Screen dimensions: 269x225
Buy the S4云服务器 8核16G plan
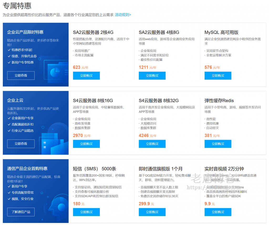(86, 144)
